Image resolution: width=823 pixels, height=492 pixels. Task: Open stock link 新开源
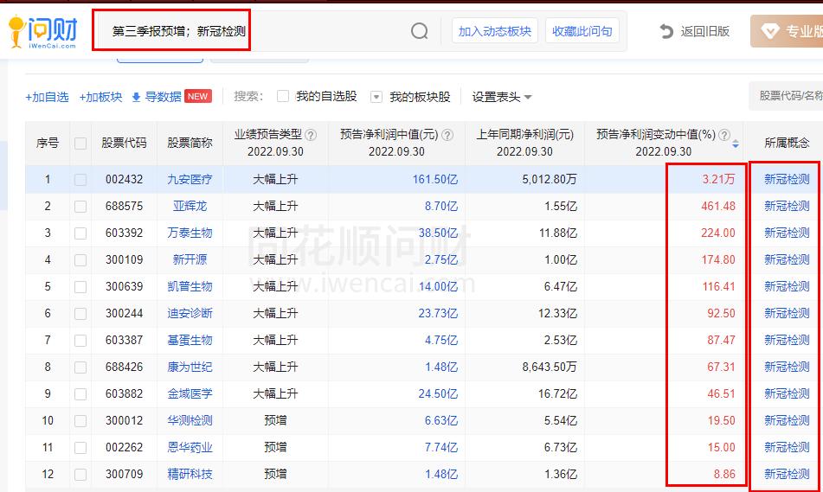pos(190,259)
